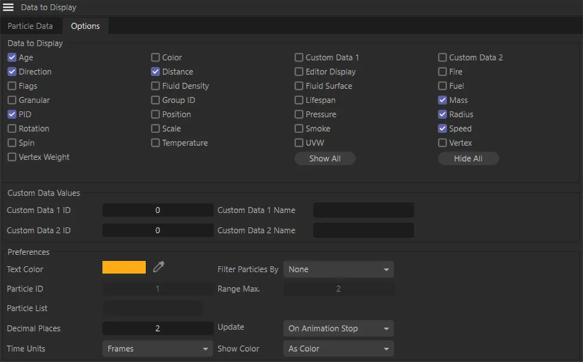Click the Show All button
This screenshot has height=362, width=583.
pos(325,159)
